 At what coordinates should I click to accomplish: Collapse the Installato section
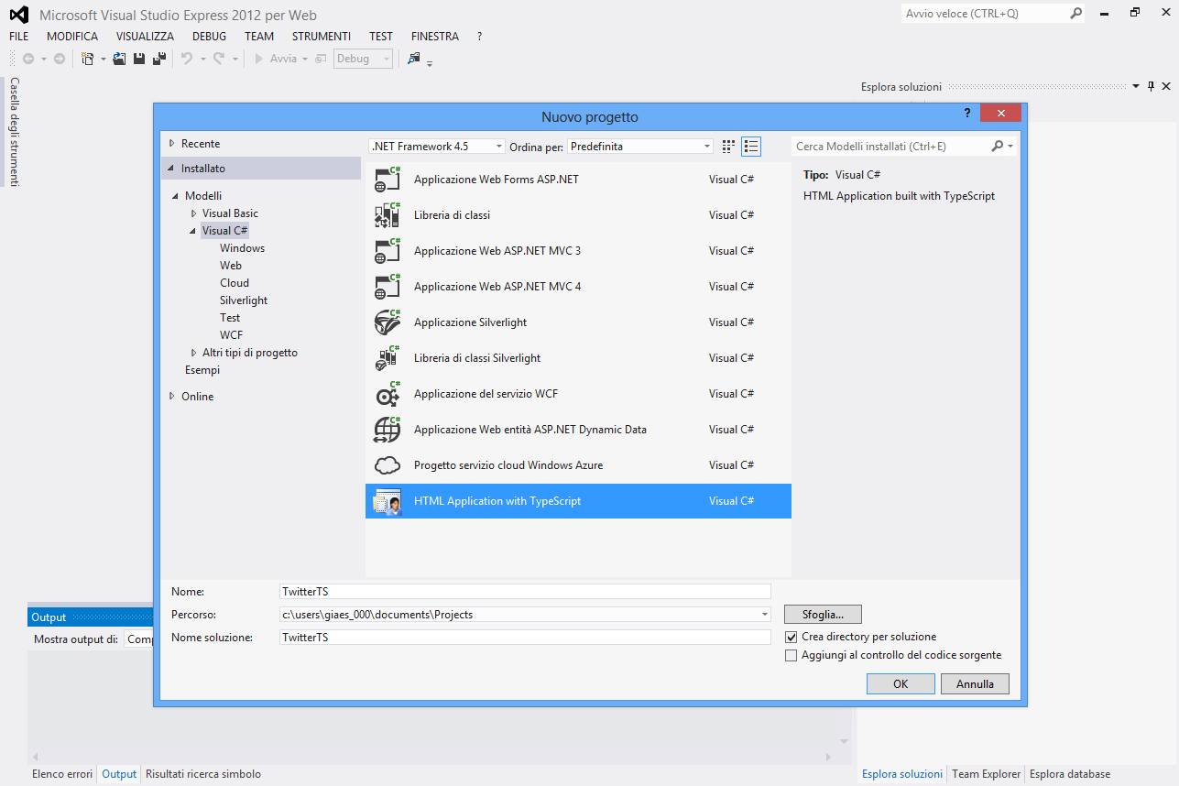pyautogui.click(x=171, y=169)
